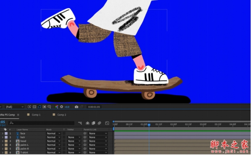Click the palm-R layer thumbnail icon

(x=18, y=149)
